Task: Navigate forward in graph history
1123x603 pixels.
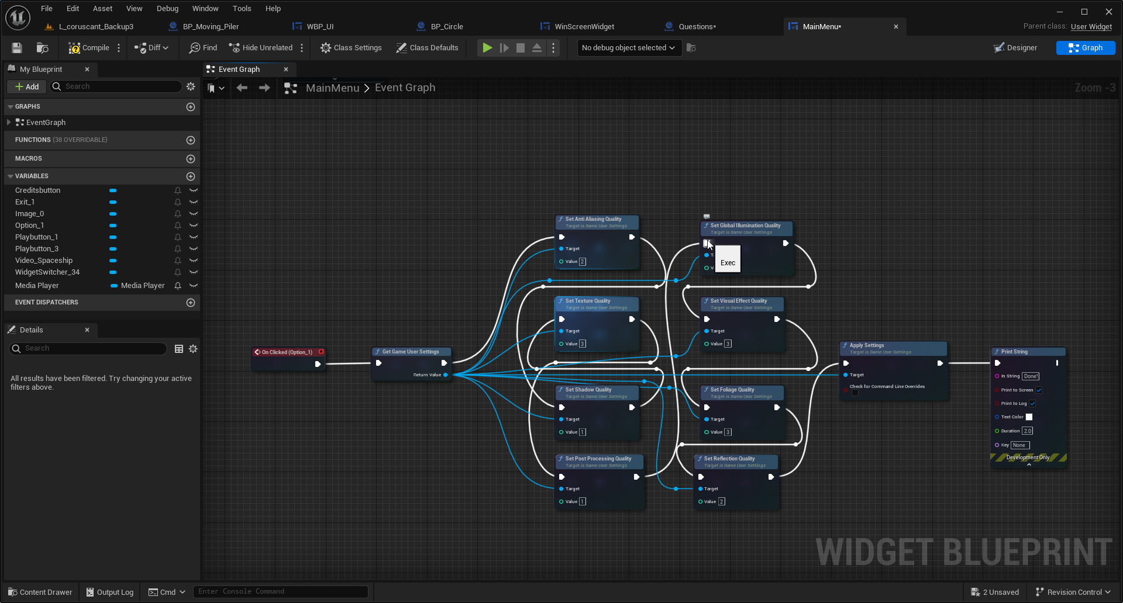Action: [264, 88]
